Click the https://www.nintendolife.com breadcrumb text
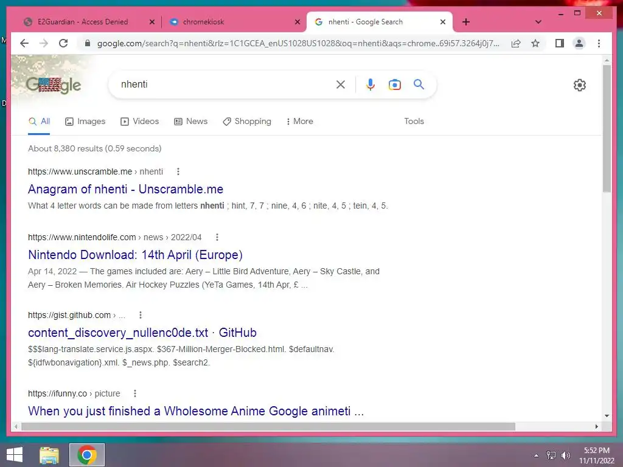This screenshot has width=623, height=467. point(82,237)
